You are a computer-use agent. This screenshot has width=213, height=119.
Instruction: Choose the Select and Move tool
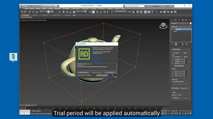(x=64, y=12)
